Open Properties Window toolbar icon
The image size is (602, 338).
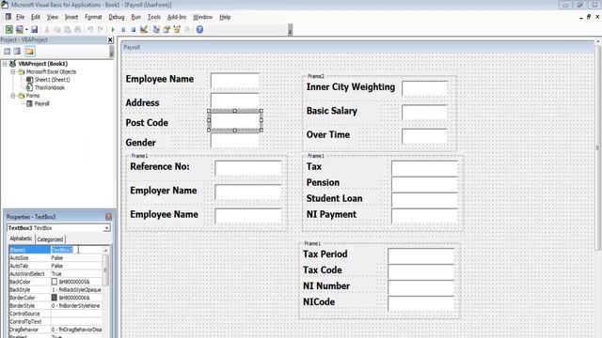(166, 29)
